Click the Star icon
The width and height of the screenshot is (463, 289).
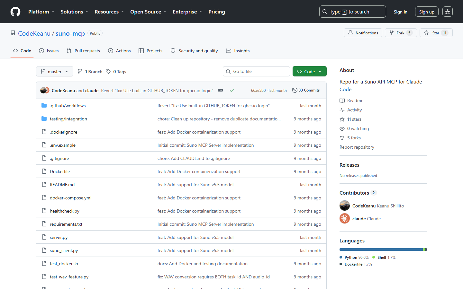(426, 33)
